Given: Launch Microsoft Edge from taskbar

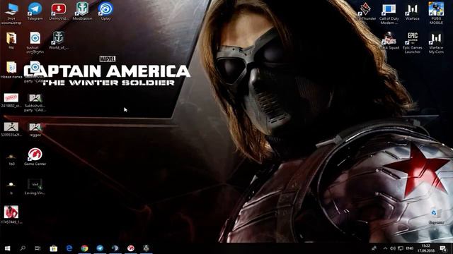Looking at the screenshot, I should pos(69,248).
